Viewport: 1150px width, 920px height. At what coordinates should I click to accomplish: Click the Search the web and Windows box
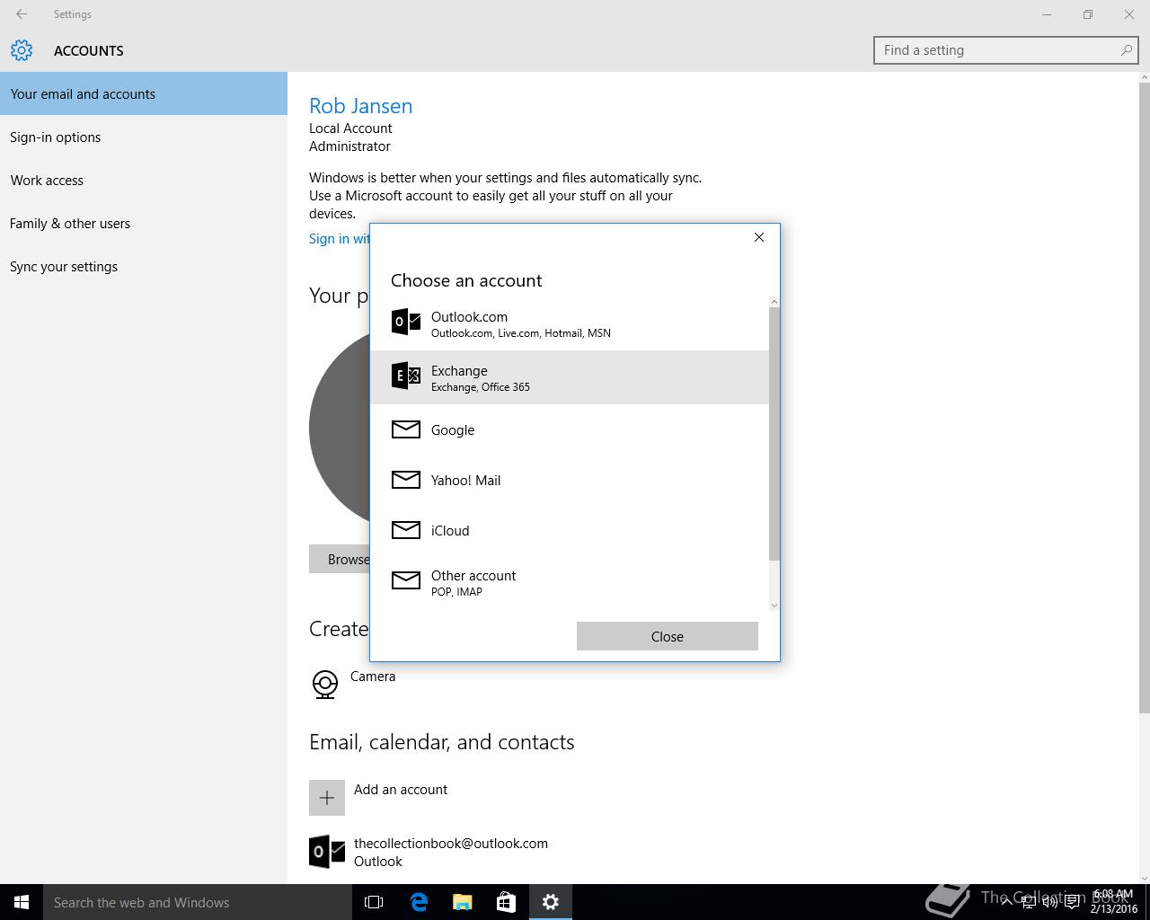click(x=198, y=902)
